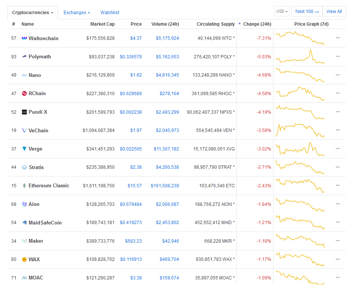This screenshot has width=352, height=285.
Task: Click the Nano coin logo icon
Action: click(24, 75)
